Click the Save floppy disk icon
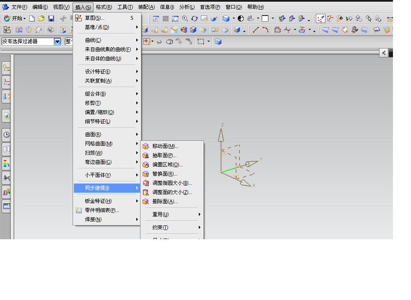The width and height of the screenshot is (411, 300). pos(51,18)
